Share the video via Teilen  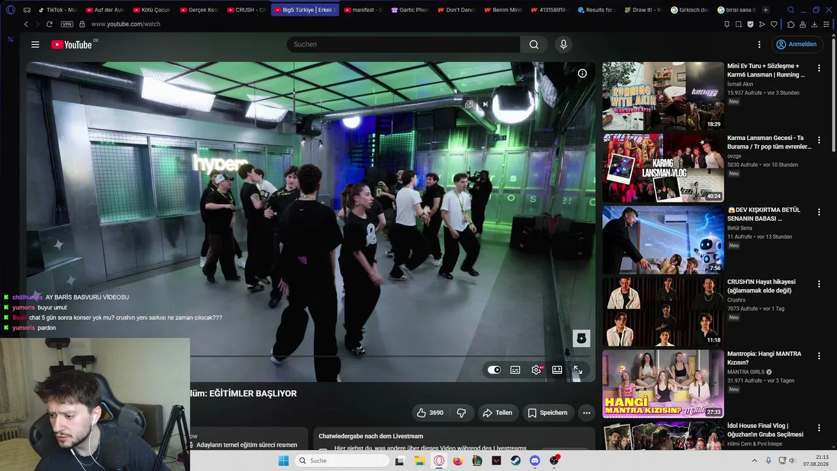click(497, 413)
